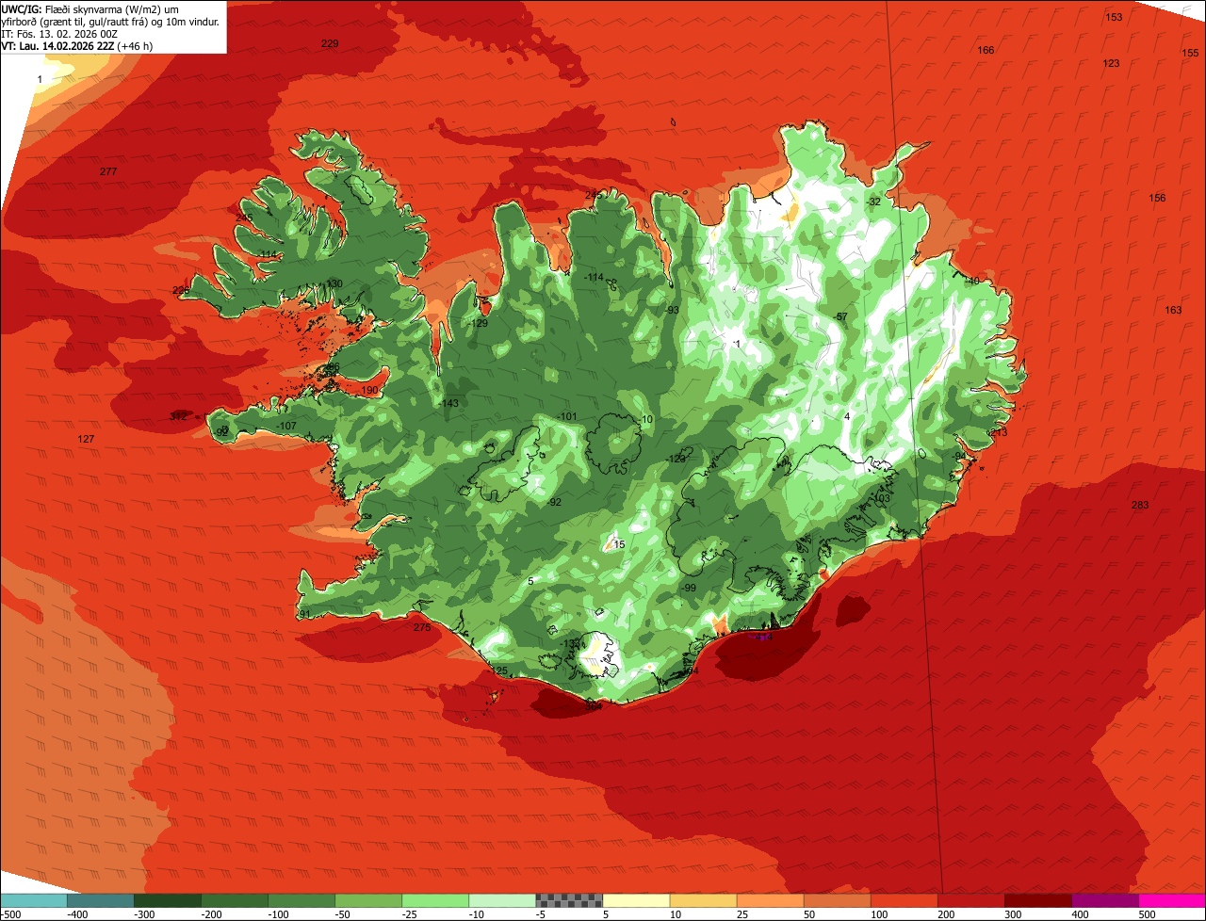Click the land value -57 in northeast Iceland
Screen dimensions: 1206x921
tap(840, 316)
